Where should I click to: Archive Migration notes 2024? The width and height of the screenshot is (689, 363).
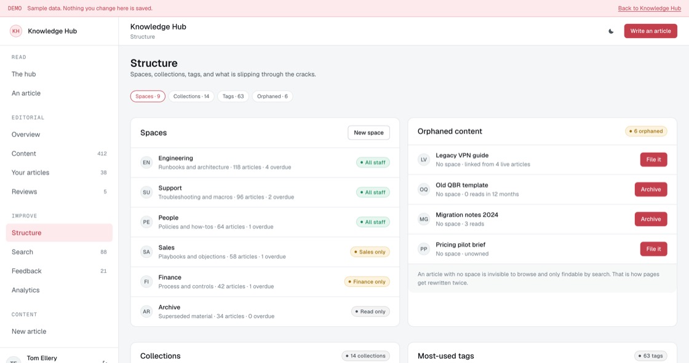point(651,219)
